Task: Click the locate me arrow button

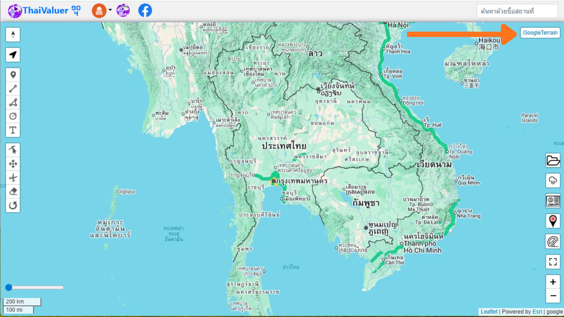Action: click(x=13, y=55)
